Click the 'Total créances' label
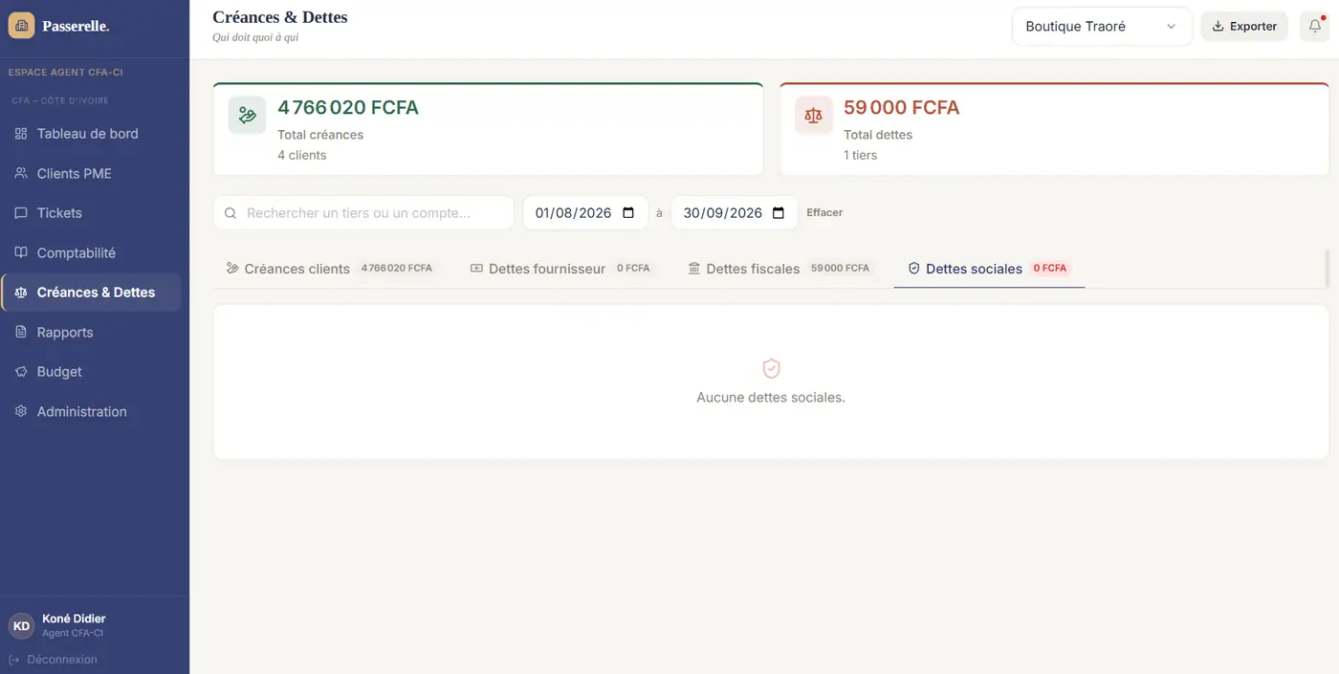Image resolution: width=1339 pixels, height=674 pixels. [320, 135]
